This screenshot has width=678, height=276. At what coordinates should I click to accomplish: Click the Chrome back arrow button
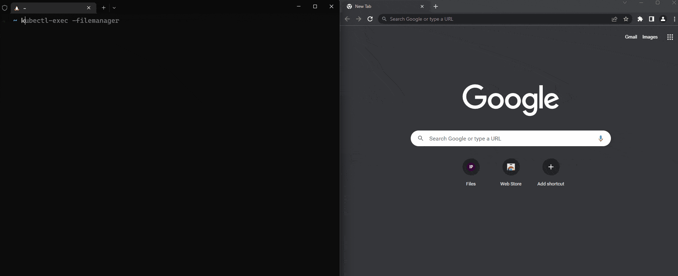pos(347,19)
